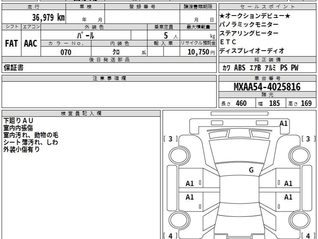Select the クロ interior color value
Viewport: 318px width, 239px height.
coord(116,52)
